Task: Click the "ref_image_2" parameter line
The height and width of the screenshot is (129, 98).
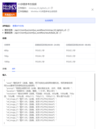Action: (31, 104)
